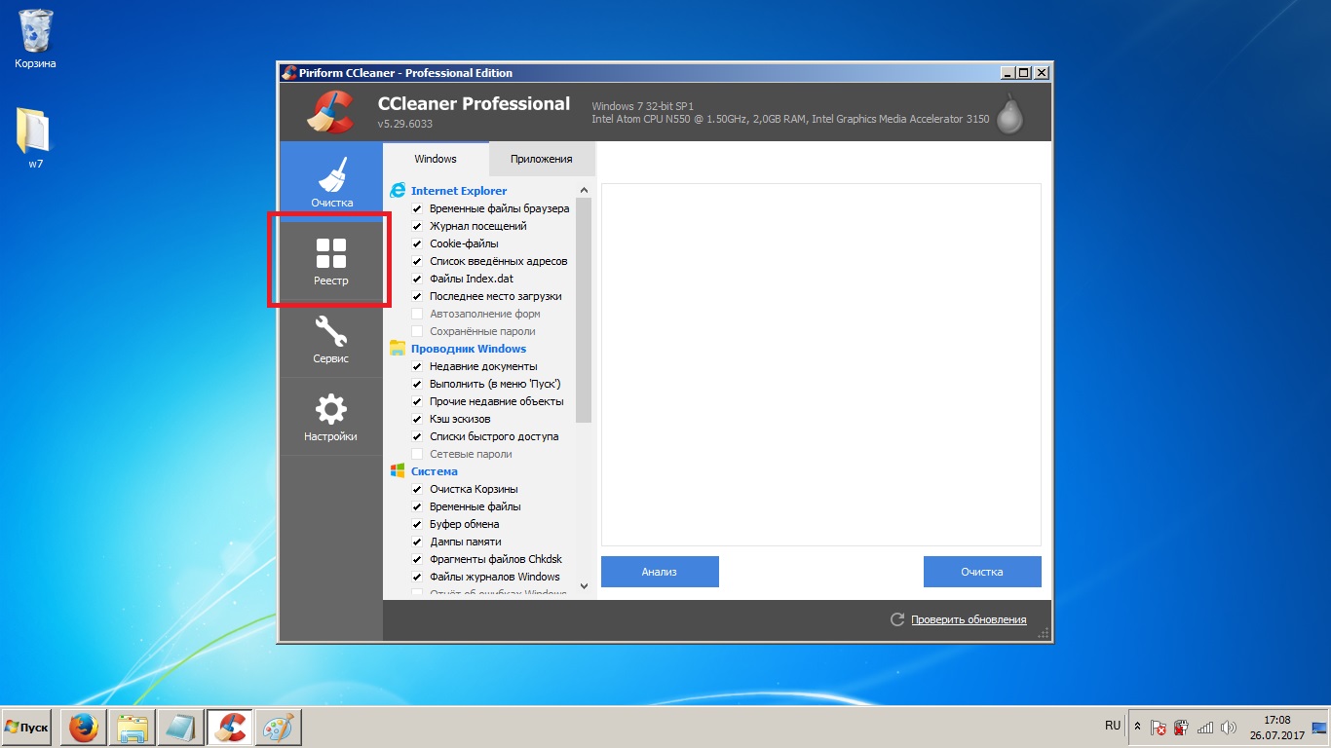
Task: Toggle Списки быстрого доступа checkbox
Action: click(x=417, y=436)
